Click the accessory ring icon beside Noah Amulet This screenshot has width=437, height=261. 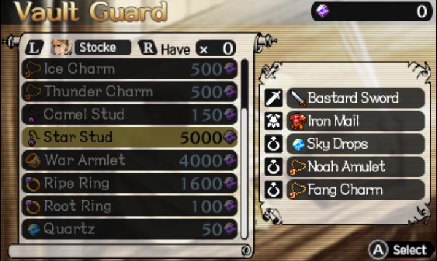[273, 167]
